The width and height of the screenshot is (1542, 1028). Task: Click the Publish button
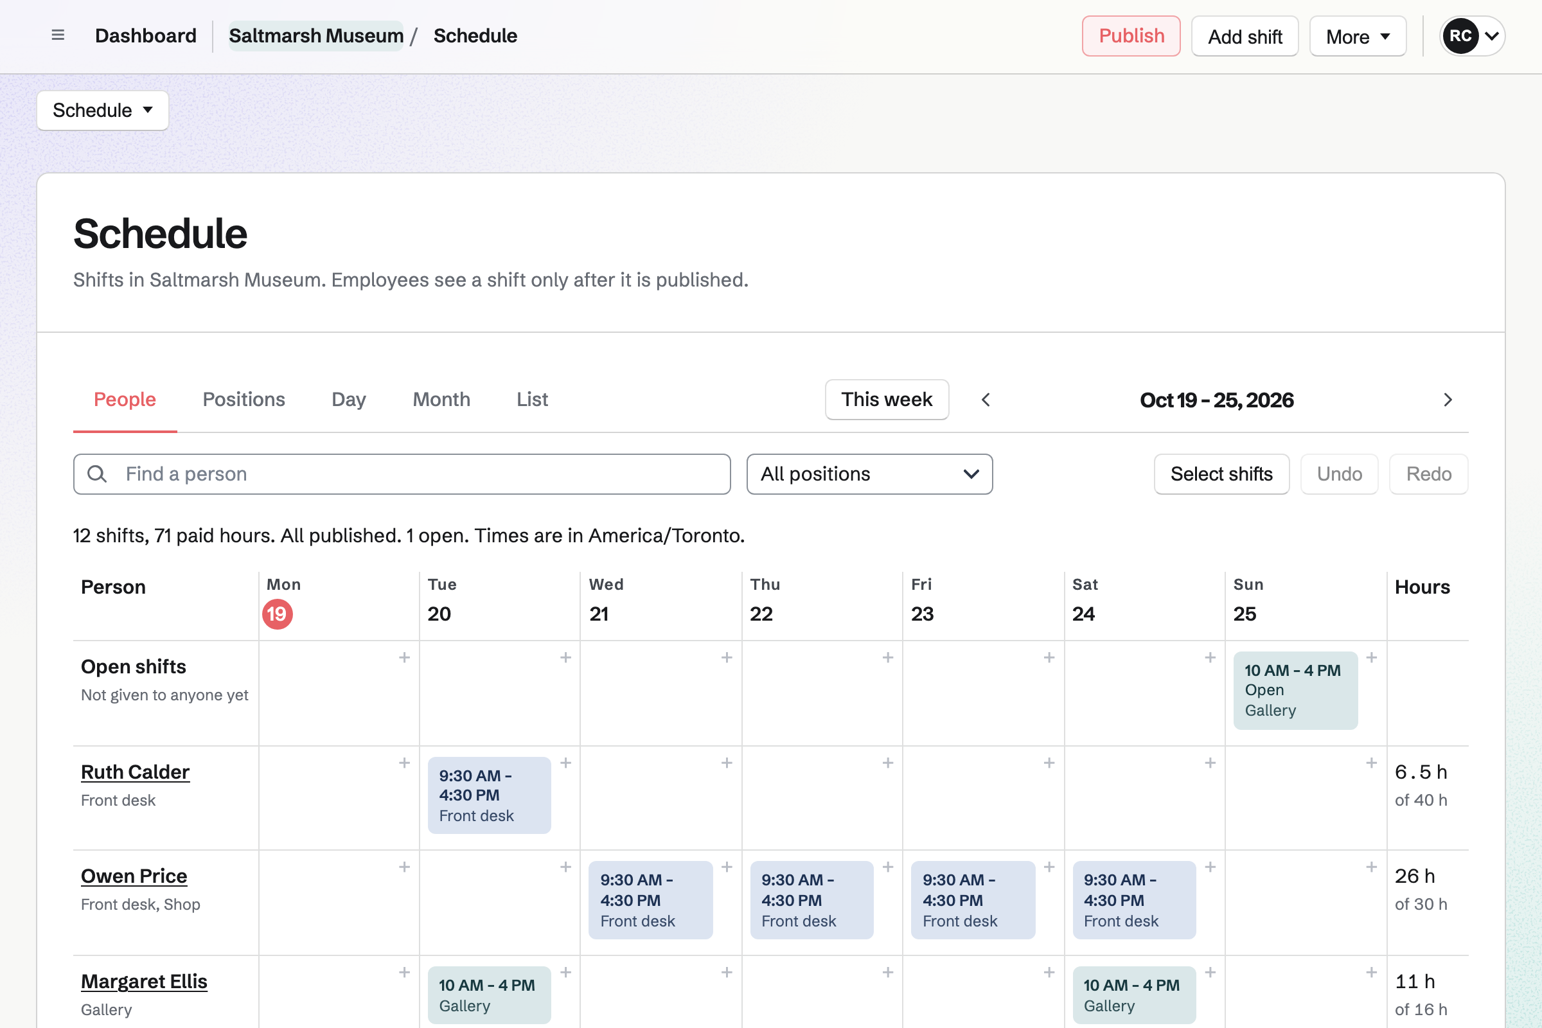click(x=1131, y=36)
